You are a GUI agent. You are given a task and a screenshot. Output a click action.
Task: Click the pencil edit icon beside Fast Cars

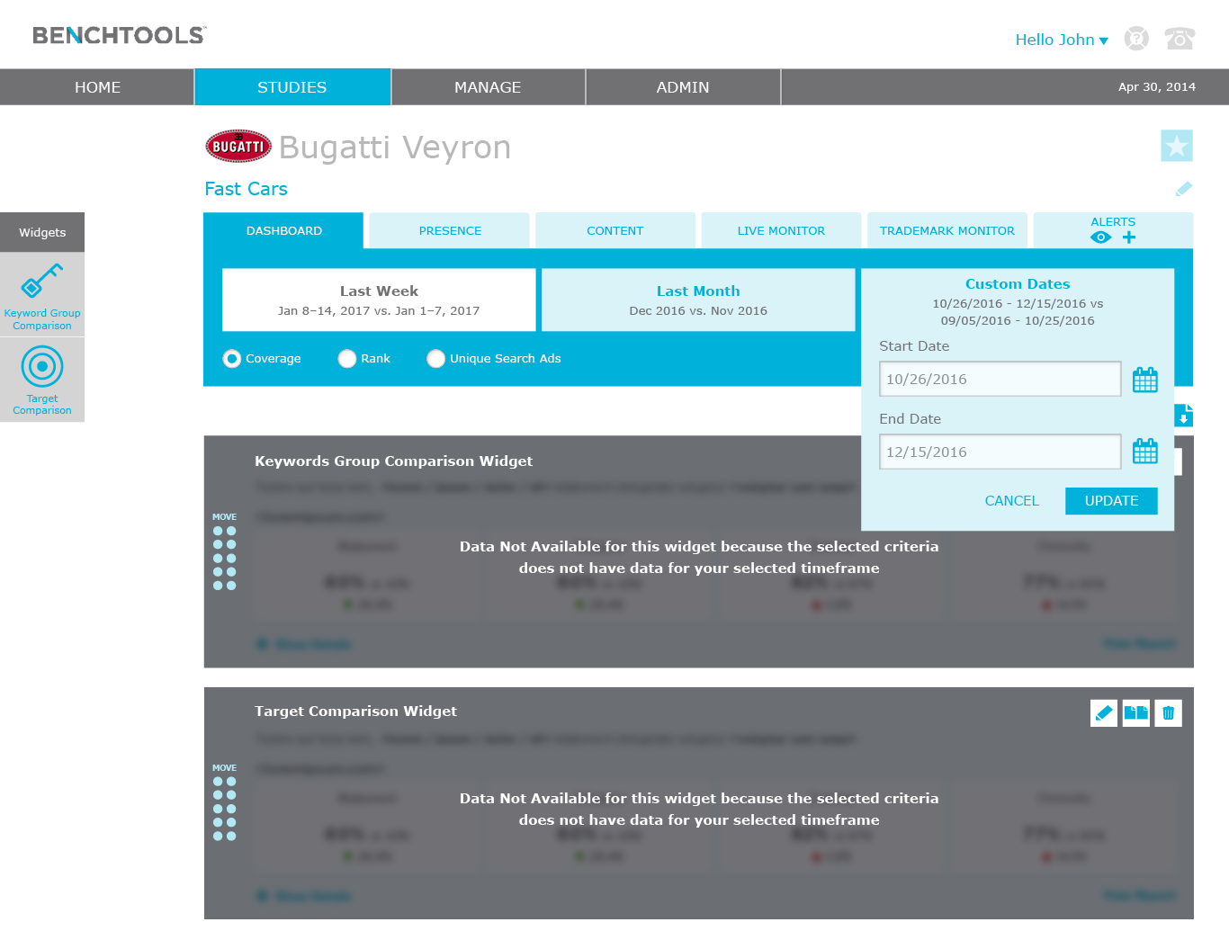1183,189
